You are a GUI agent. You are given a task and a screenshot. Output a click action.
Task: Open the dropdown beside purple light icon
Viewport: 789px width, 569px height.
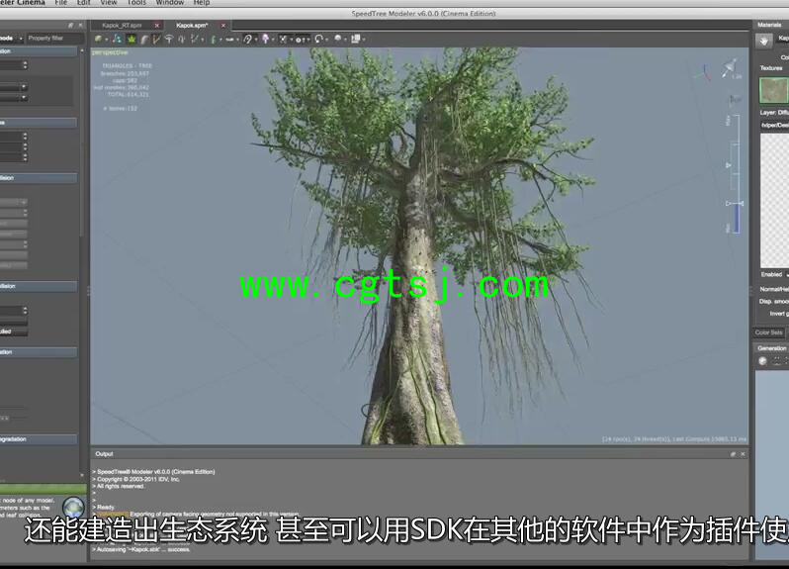273,40
